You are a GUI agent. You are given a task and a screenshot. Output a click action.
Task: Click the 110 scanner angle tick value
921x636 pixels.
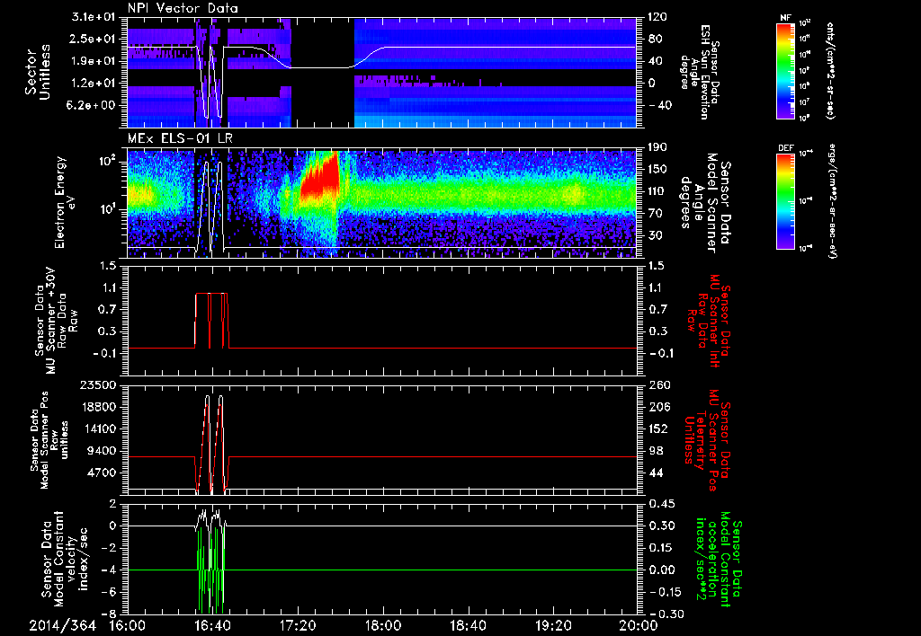point(657,191)
